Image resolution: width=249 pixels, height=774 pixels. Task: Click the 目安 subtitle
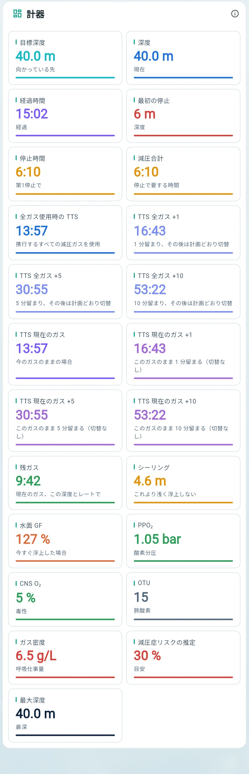click(x=139, y=669)
